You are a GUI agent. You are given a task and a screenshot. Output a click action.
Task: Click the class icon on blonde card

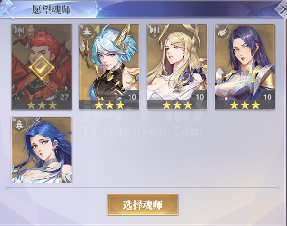(x=154, y=32)
